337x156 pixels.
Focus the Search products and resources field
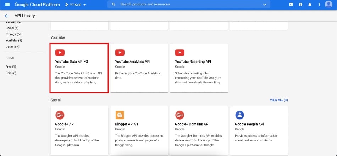189,4
